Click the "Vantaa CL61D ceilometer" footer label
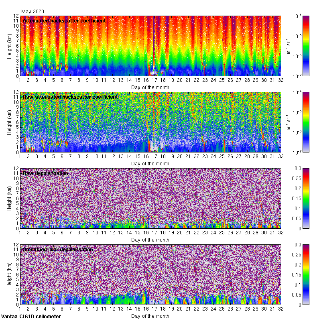This screenshot has width=313, height=321. coord(31,317)
